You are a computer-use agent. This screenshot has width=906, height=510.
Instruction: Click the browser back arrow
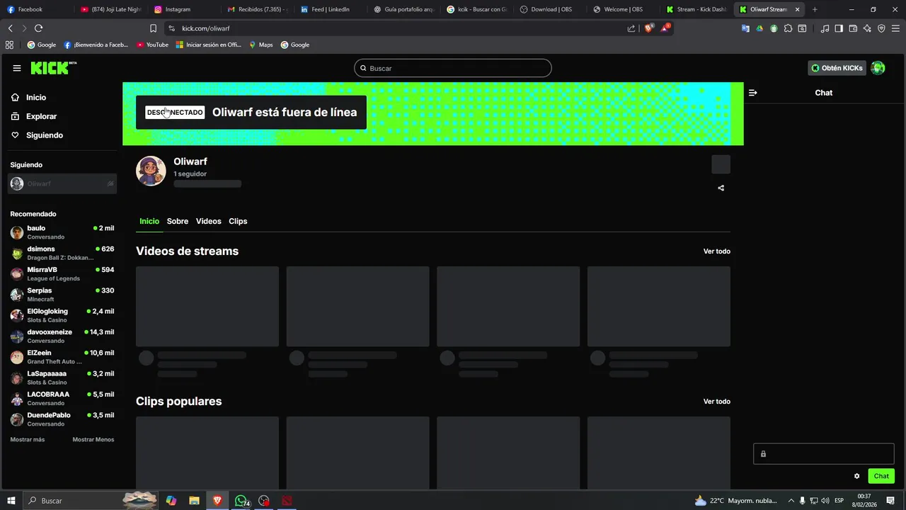click(10, 28)
